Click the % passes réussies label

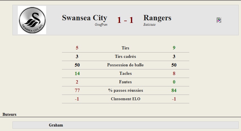click(126, 90)
